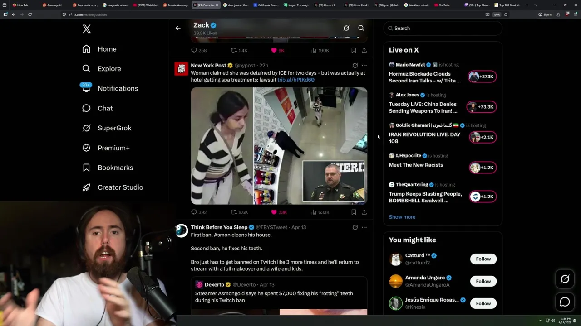Click Grok explain icon on New York Post tweet
Viewport: 581px width, 326px height.
pyautogui.click(x=355, y=66)
